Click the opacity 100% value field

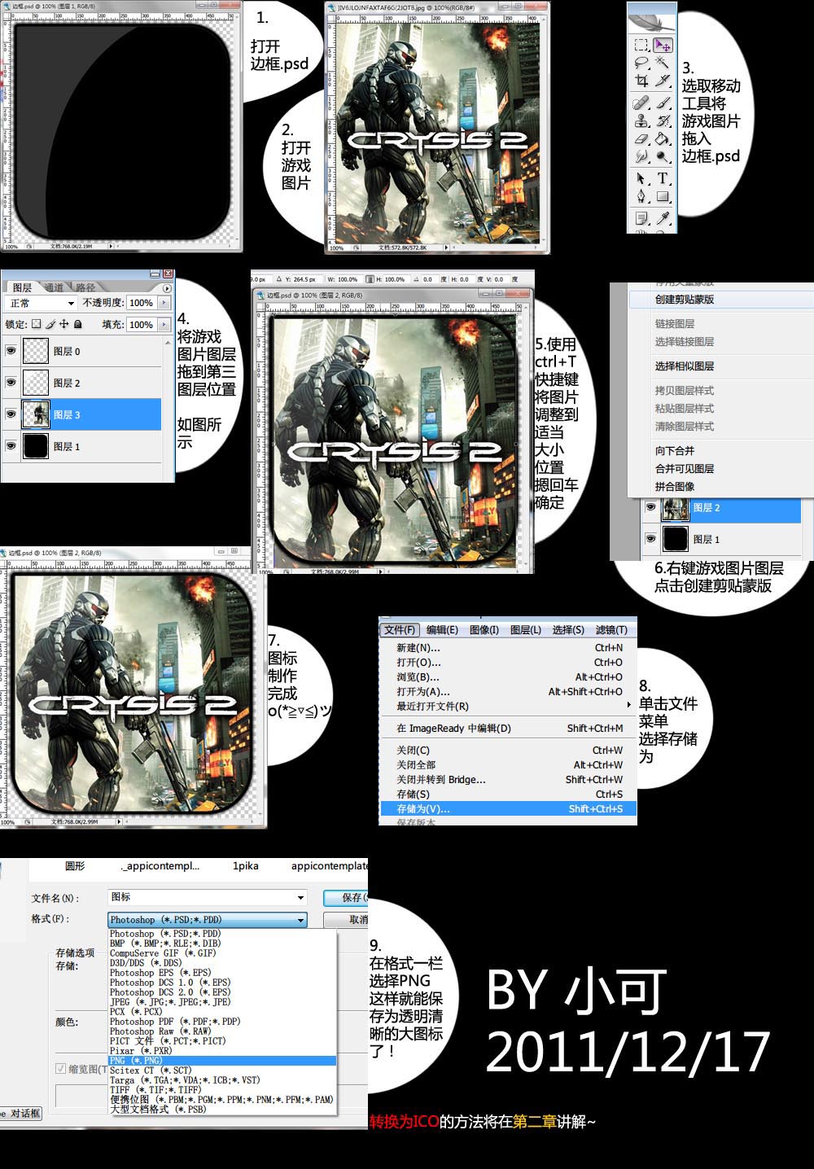click(141, 303)
